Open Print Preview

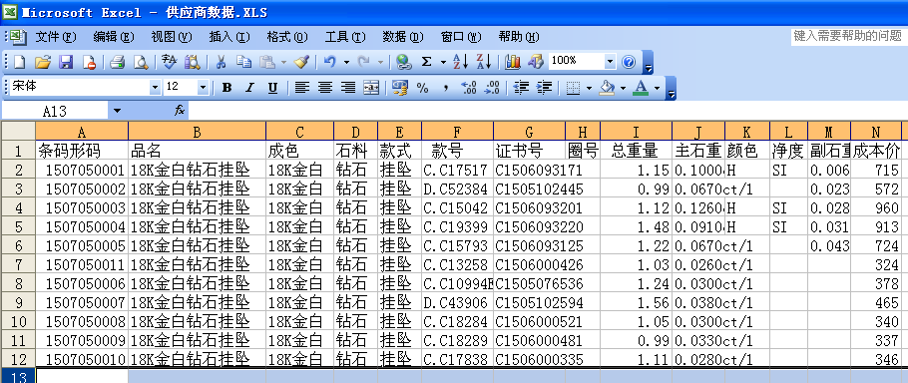(141, 62)
